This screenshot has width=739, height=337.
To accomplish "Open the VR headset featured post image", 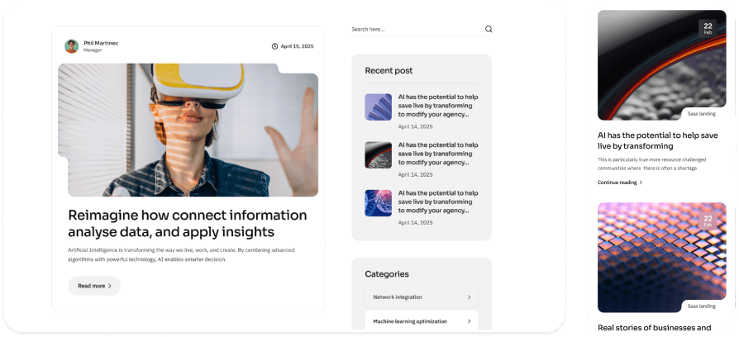I will tap(188, 130).
